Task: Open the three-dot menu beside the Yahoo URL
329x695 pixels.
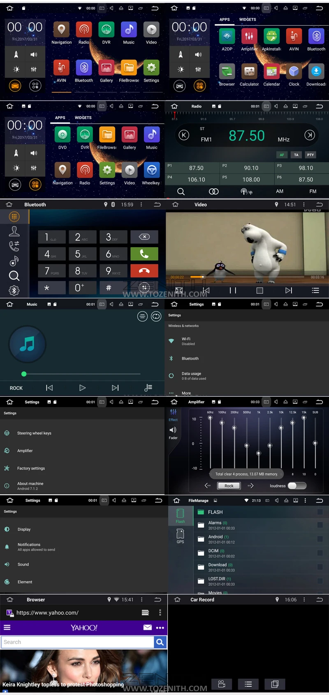Action: click(x=160, y=613)
